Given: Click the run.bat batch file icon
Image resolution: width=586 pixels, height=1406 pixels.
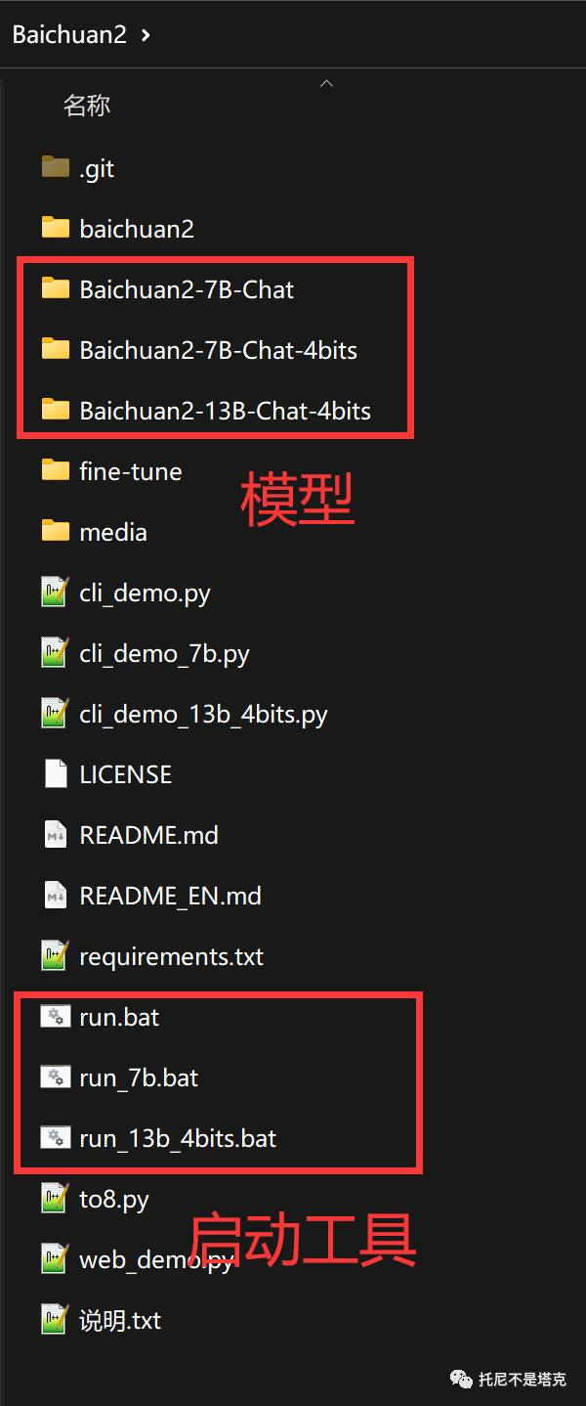Looking at the screenshot, I should click(x=55, y=1016).
